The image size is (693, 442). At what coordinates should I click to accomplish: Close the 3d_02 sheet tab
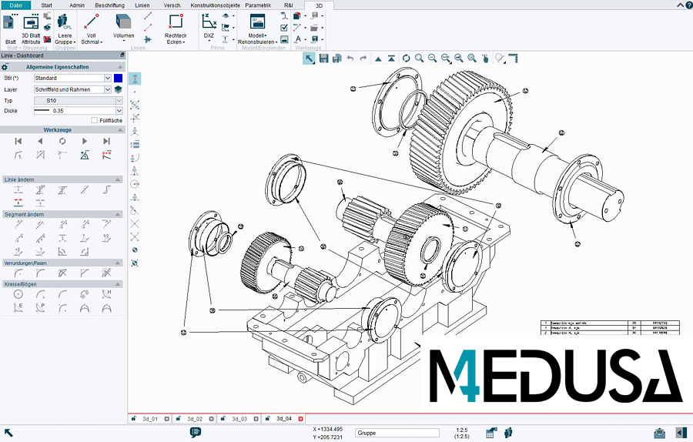tap(211, 419)
